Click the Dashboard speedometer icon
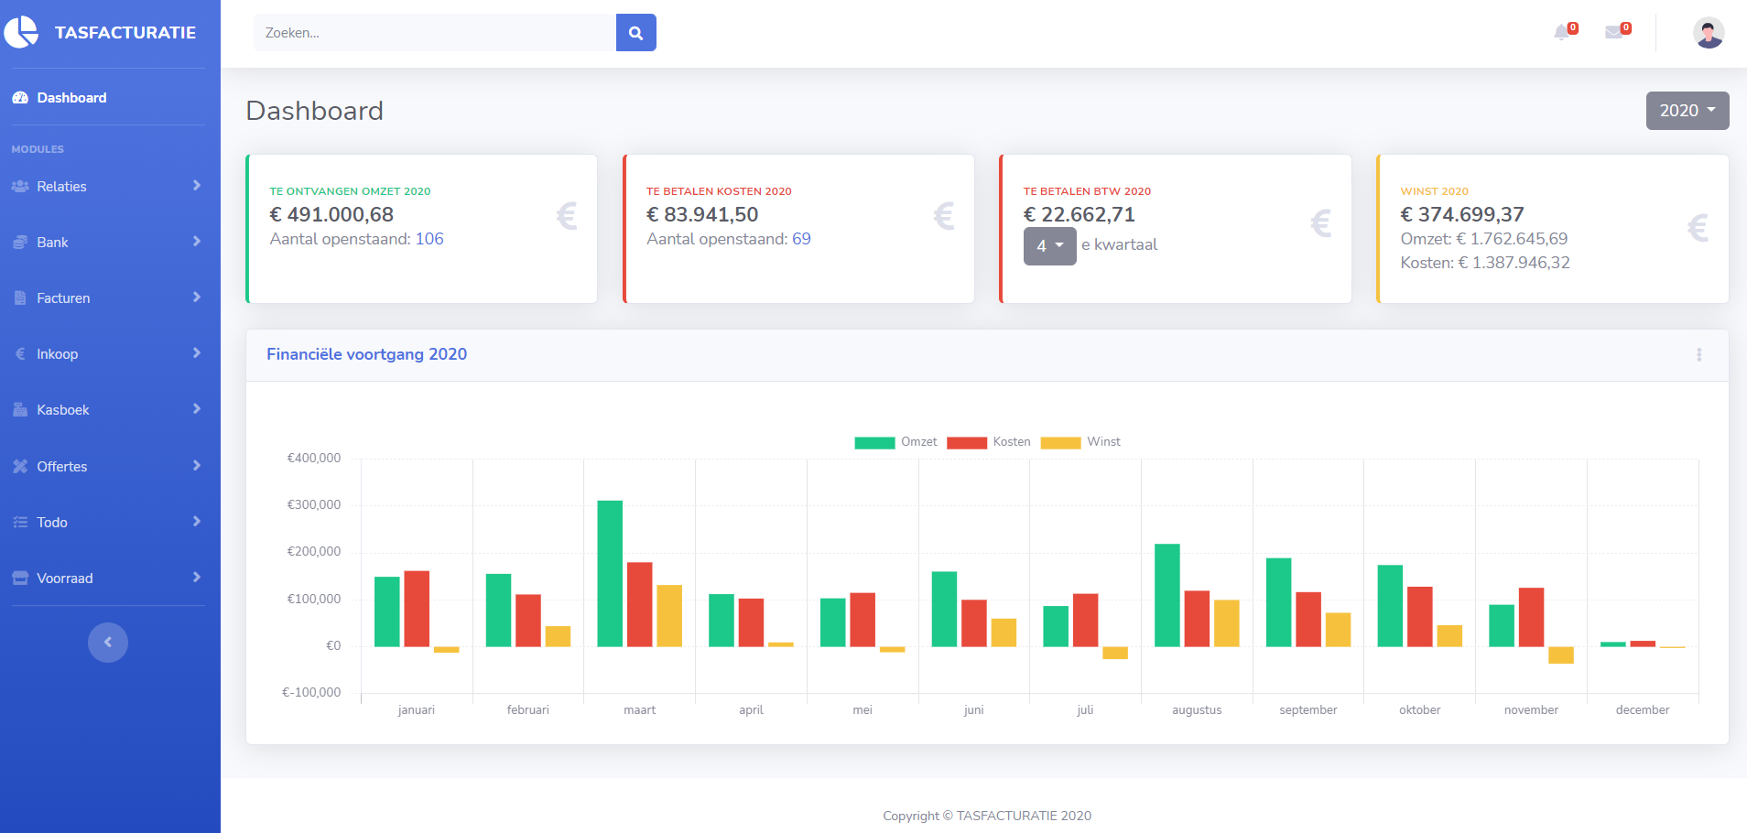Screen dimensions: 1747x833 20,98
